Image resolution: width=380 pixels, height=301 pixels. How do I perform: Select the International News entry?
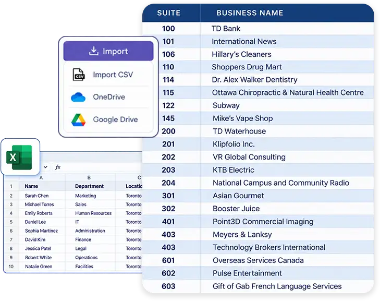[244, 42]
